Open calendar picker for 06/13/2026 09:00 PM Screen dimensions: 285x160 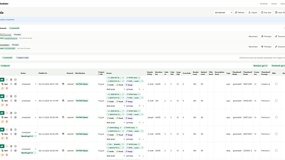click(63, 151)
